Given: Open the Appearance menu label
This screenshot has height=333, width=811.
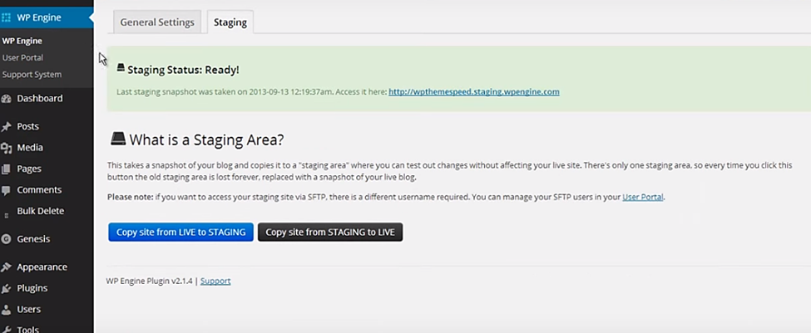Looking at the screenshot, I should pyautogui.click(x=42, y=267).
